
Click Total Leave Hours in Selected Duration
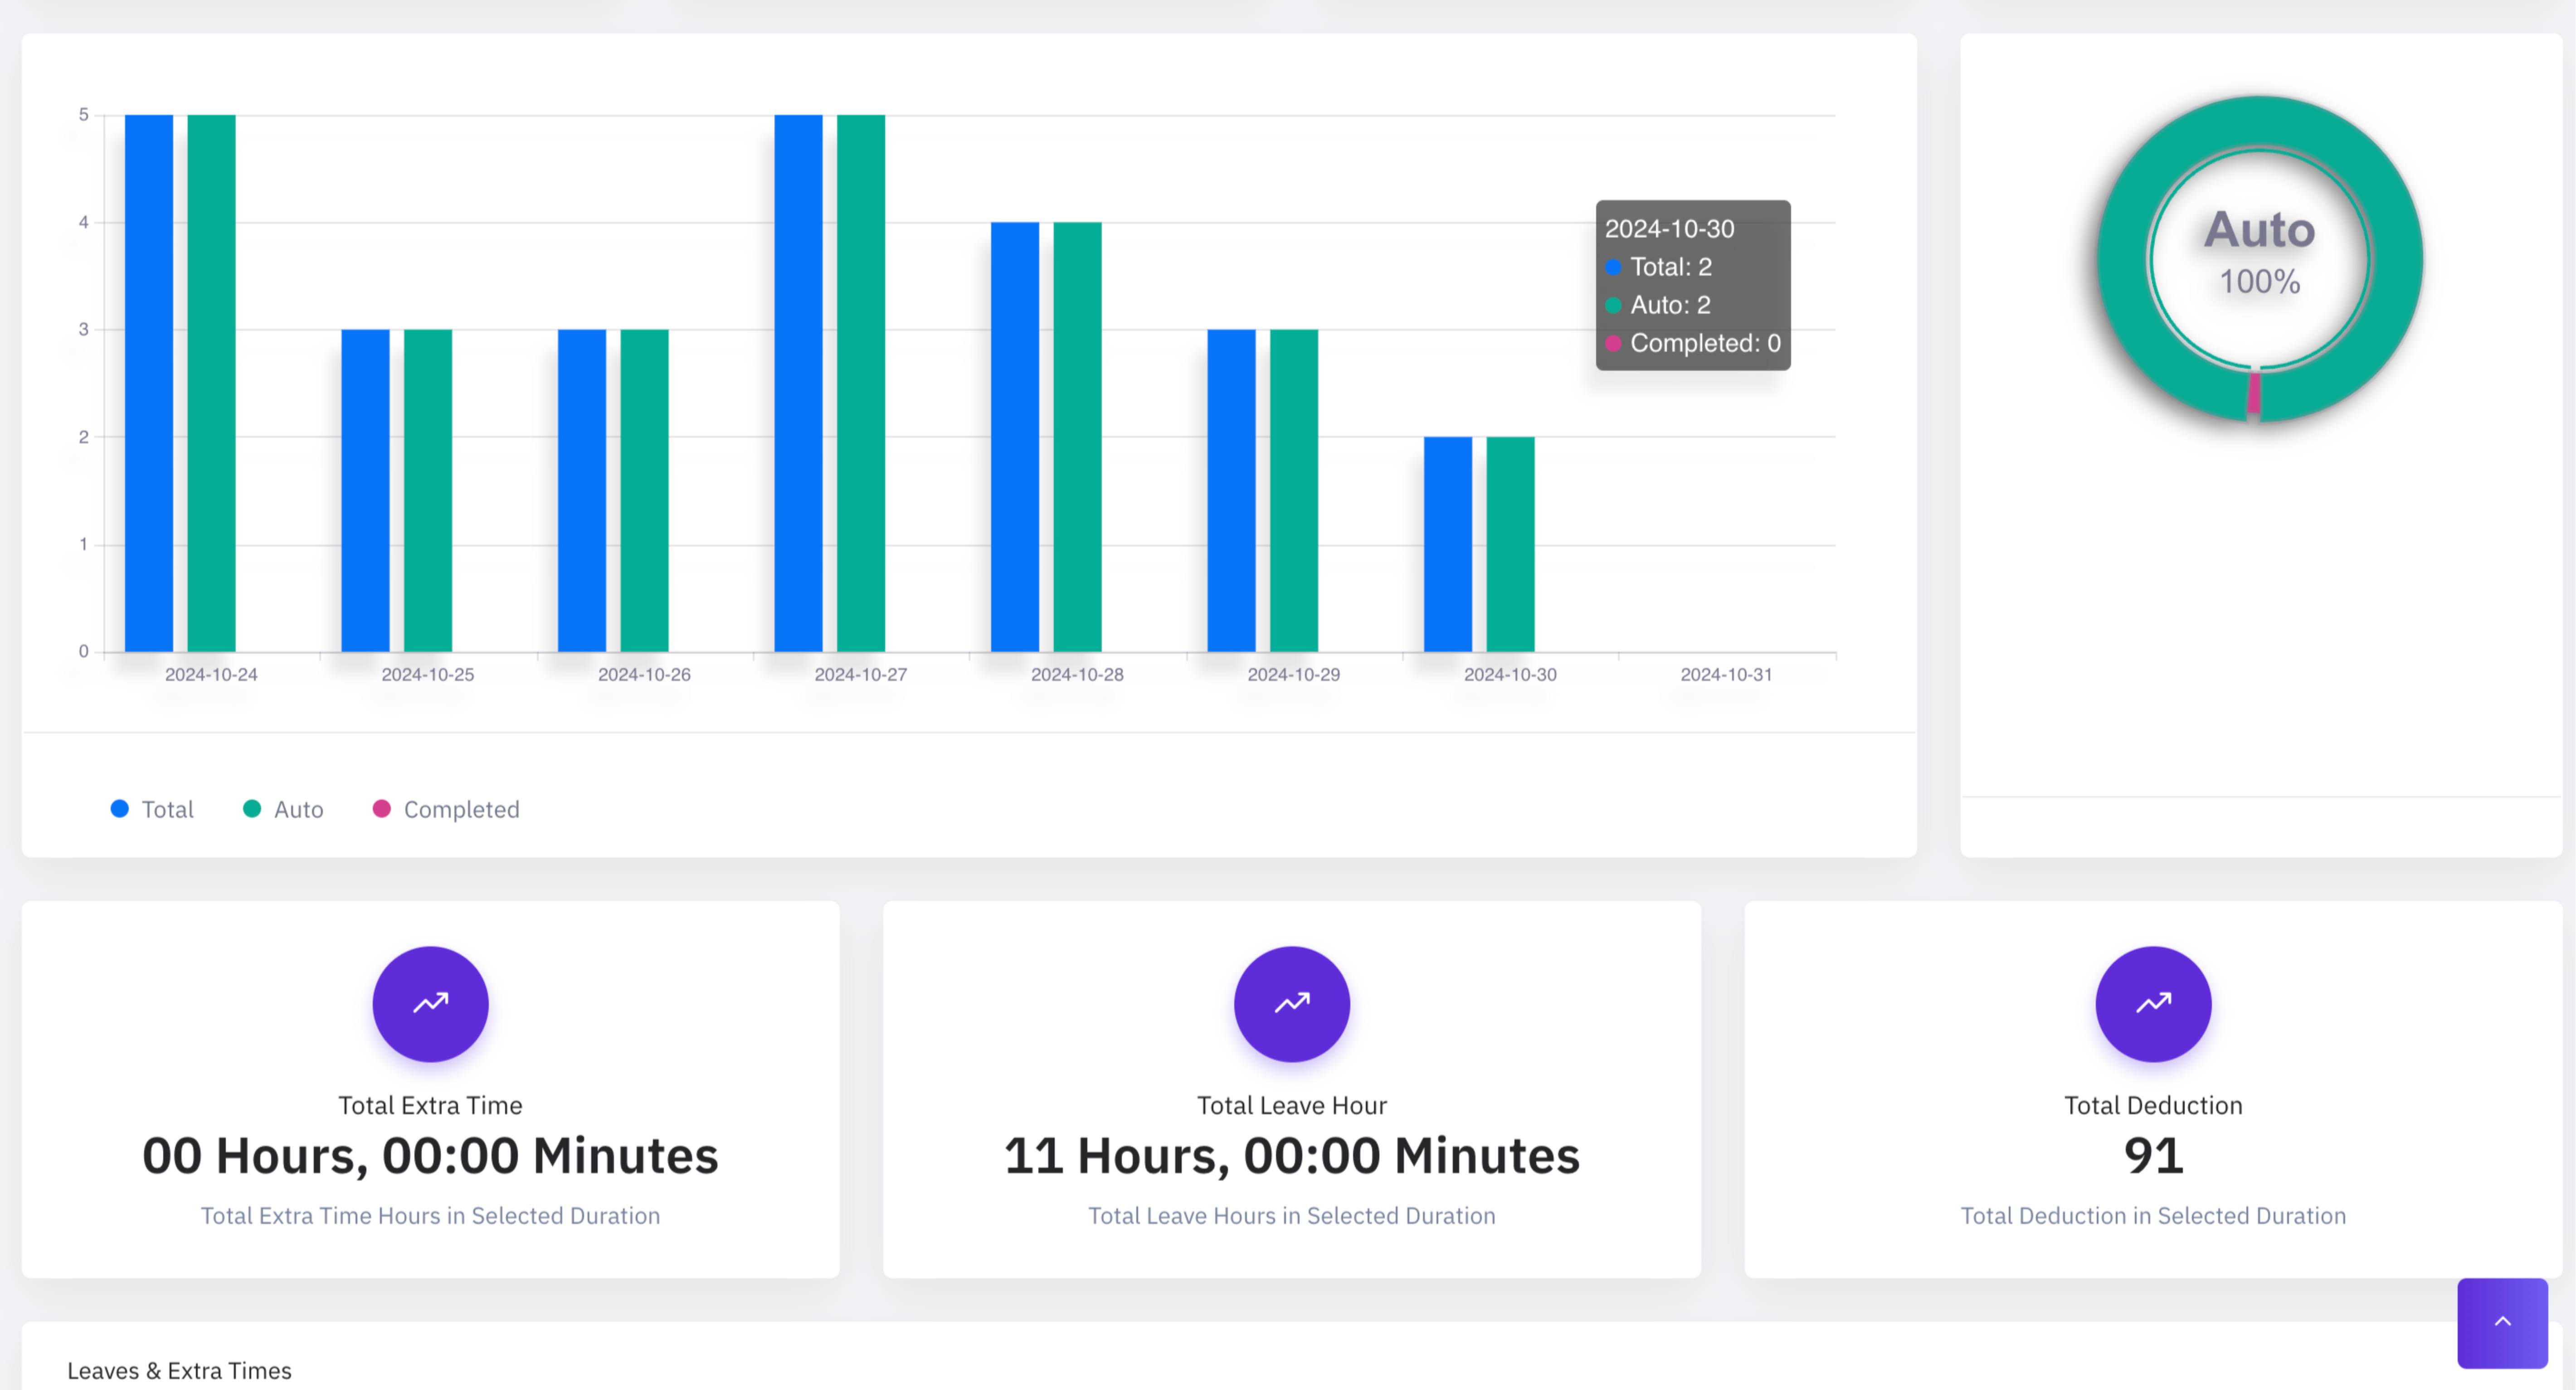click(1291, 1216)
